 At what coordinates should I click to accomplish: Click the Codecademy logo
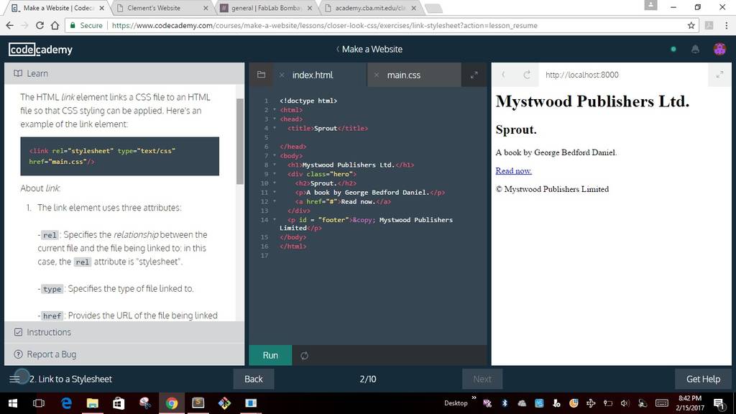click(40, 50)
